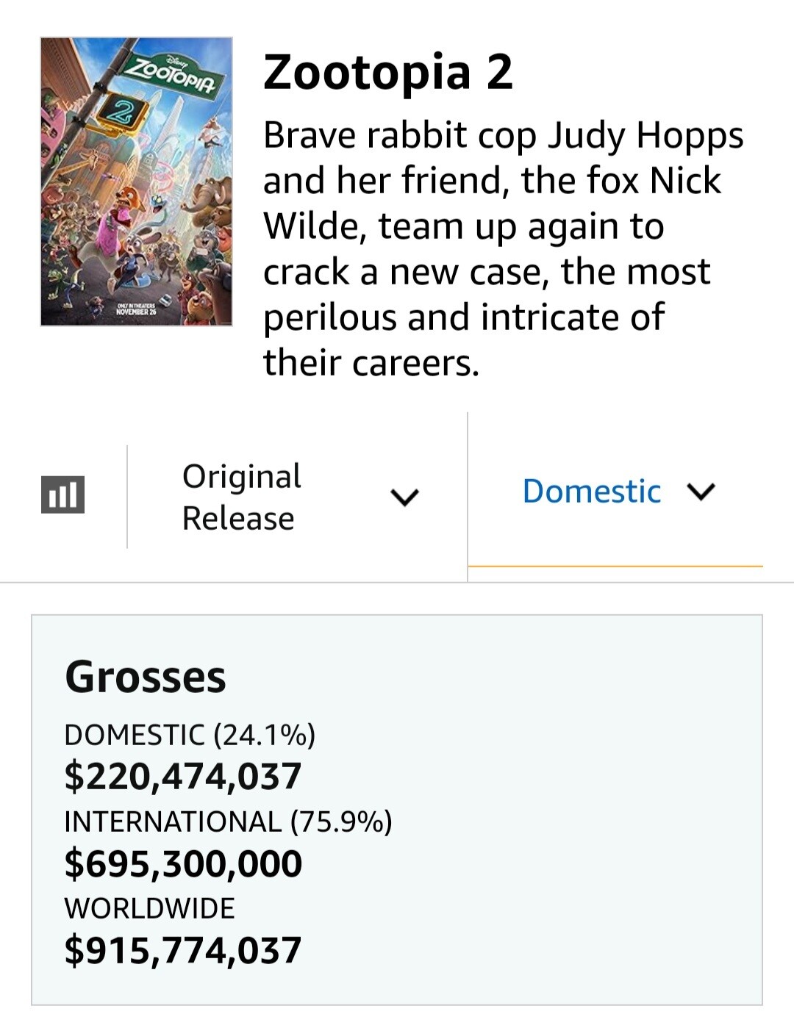
Task: Click the INTERNATIONAL (75.9%) label
Action: point(228,822)
